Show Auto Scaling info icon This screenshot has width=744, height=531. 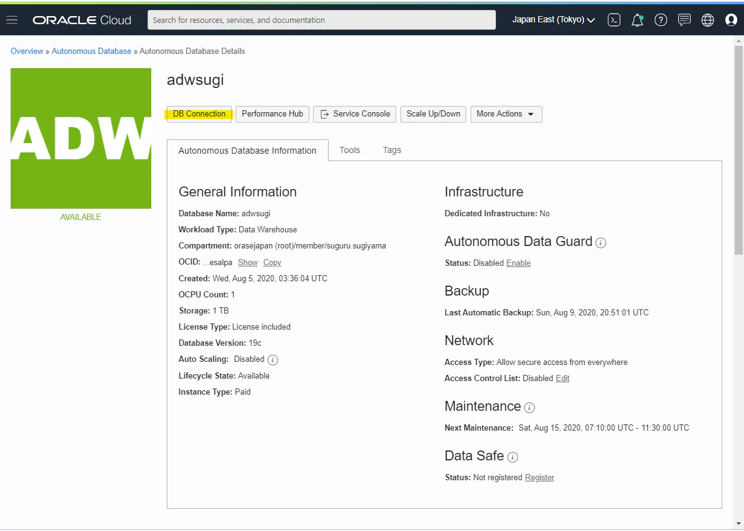[273, 360]
